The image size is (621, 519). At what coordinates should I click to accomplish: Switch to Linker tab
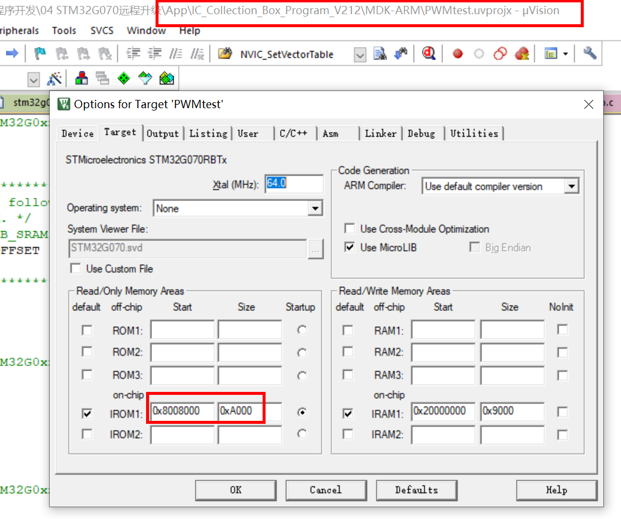(x=381, y=134)
